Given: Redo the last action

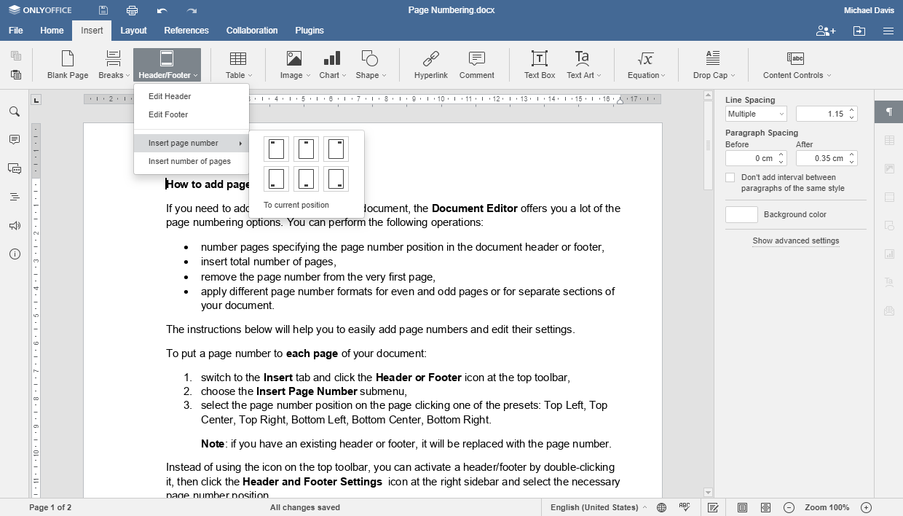Looking at the screenshot, I should tap(192, 10).
